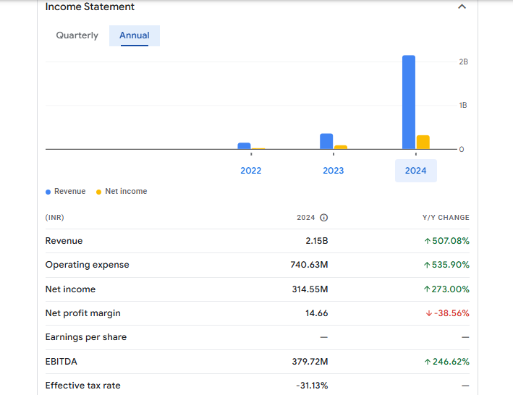Screen dimensions: 513x395
Task: Click the EBITDA row label
Action: coord(61,361)
